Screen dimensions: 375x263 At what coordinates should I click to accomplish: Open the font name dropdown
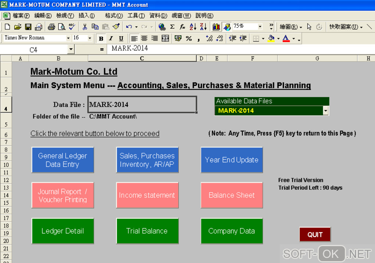(x=68, y=38)
